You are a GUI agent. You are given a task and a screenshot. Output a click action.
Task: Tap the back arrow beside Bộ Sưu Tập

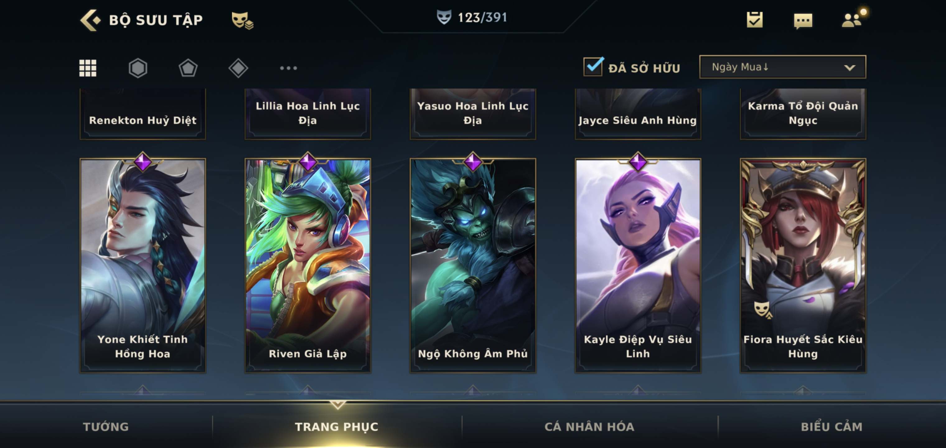[x=90, y=20]
